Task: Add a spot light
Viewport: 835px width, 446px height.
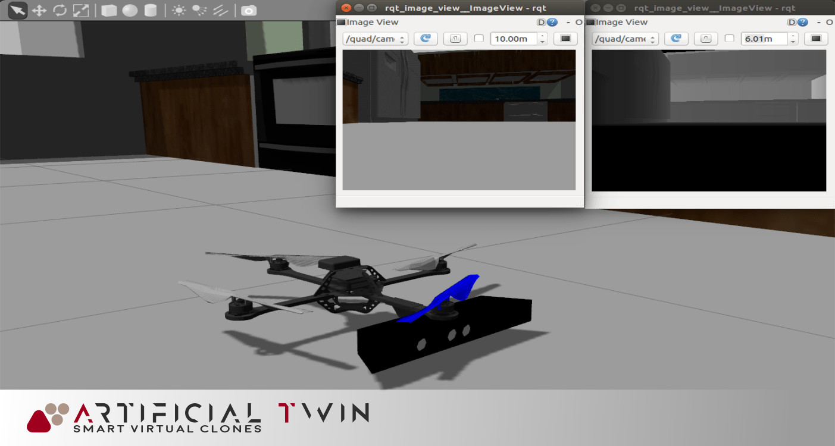Action: (200, 11)
